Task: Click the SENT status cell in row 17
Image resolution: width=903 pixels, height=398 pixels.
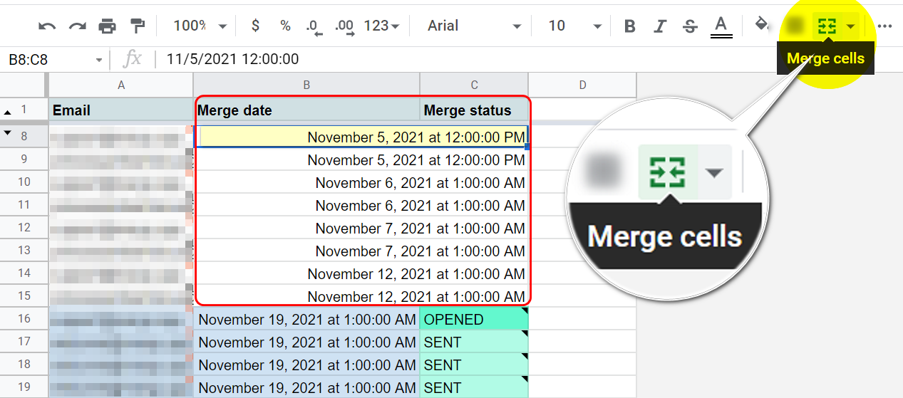Action: pos(474,342)
